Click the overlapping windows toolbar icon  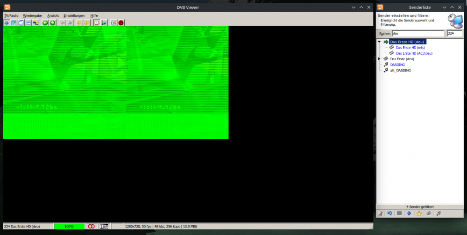point(21,22)
